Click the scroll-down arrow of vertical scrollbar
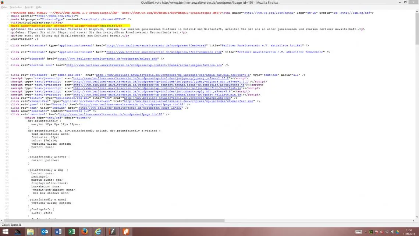This screenshot has height=236, width=419. click(x=417, y=217)
